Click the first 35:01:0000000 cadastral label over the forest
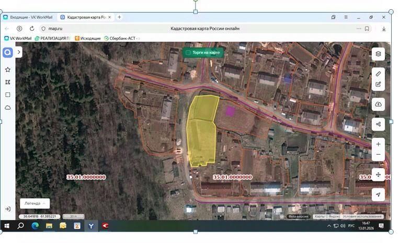The width and height of the screenshot is (399, 243). point(86,177)
